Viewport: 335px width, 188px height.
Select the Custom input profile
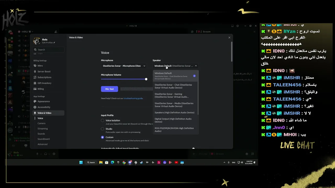103,137
